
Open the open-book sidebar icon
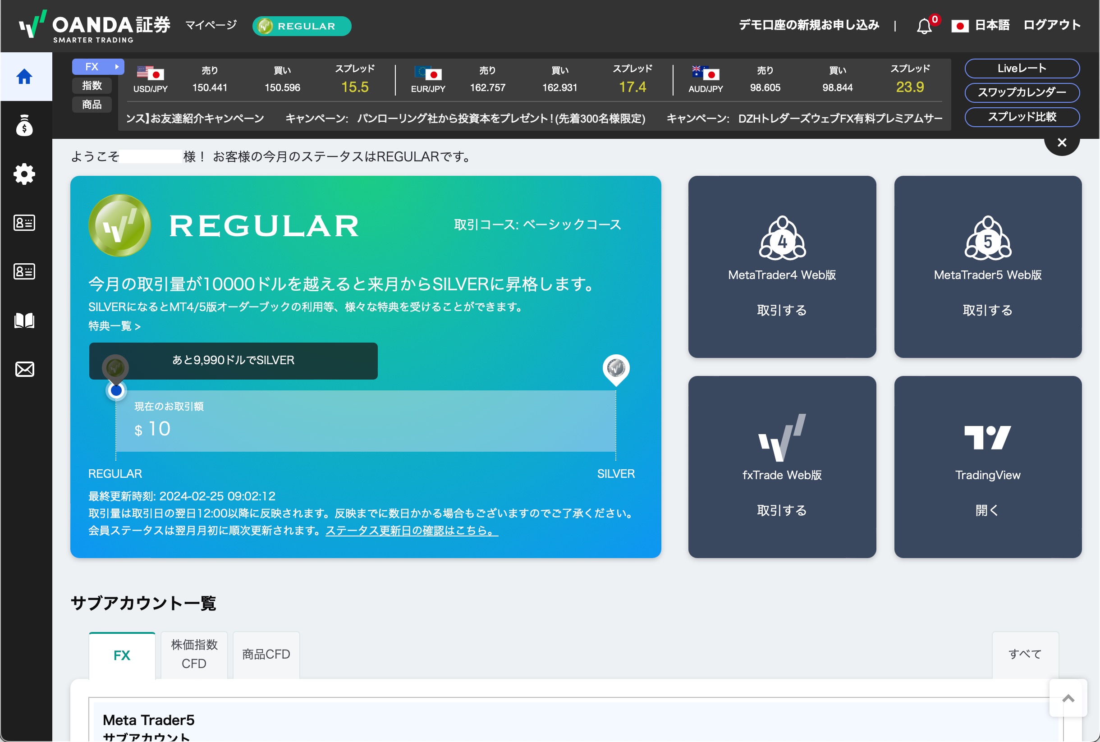24,321
